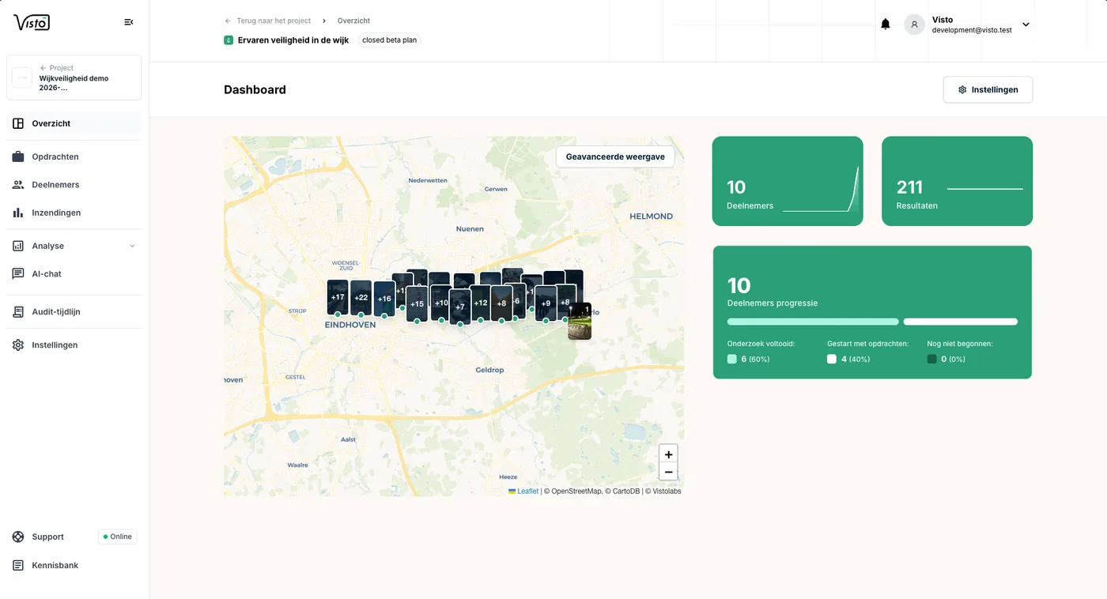1107x599 pixels.
Task: Open the Visto account dropdown chevron
Action: pos(1026,24)
